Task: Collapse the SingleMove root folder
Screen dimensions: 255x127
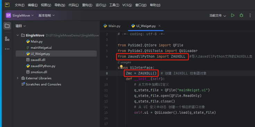Action: (x=18, y=35)
